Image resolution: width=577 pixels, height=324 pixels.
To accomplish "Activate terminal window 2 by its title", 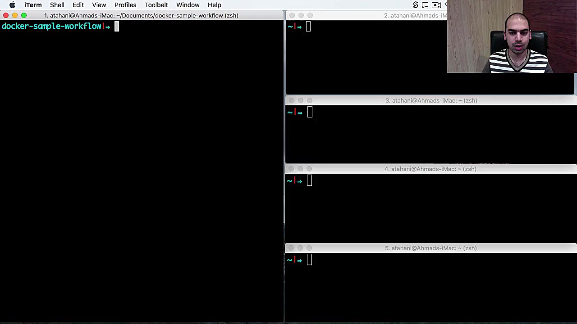I will coord(415,15).
